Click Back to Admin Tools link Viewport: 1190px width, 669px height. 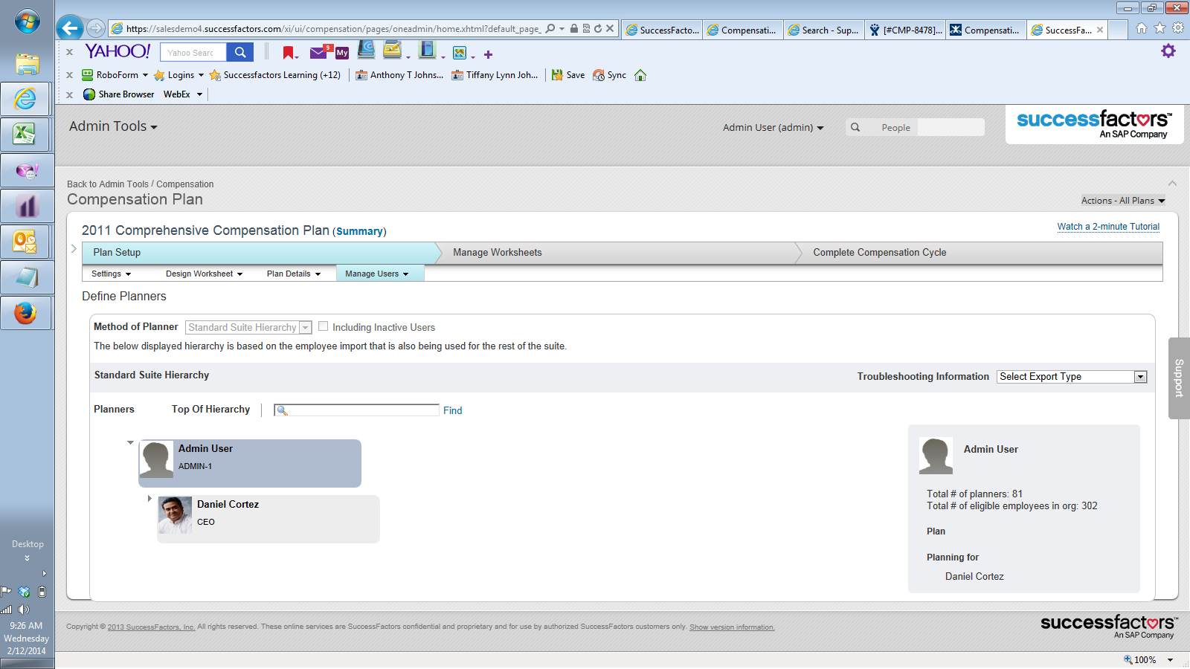[108, 184]
